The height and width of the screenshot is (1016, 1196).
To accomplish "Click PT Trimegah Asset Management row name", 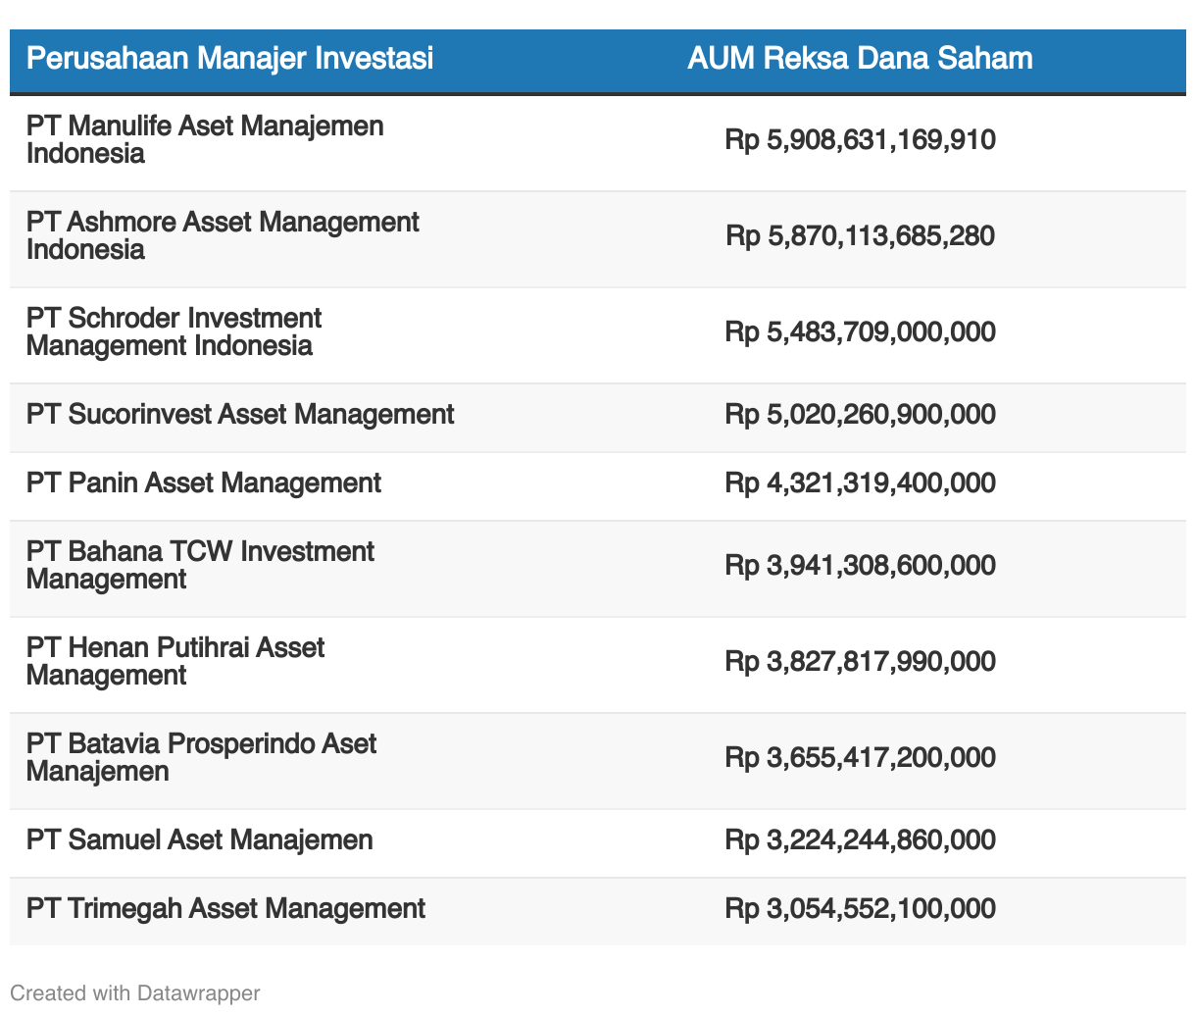I will (x=225, y=909).
